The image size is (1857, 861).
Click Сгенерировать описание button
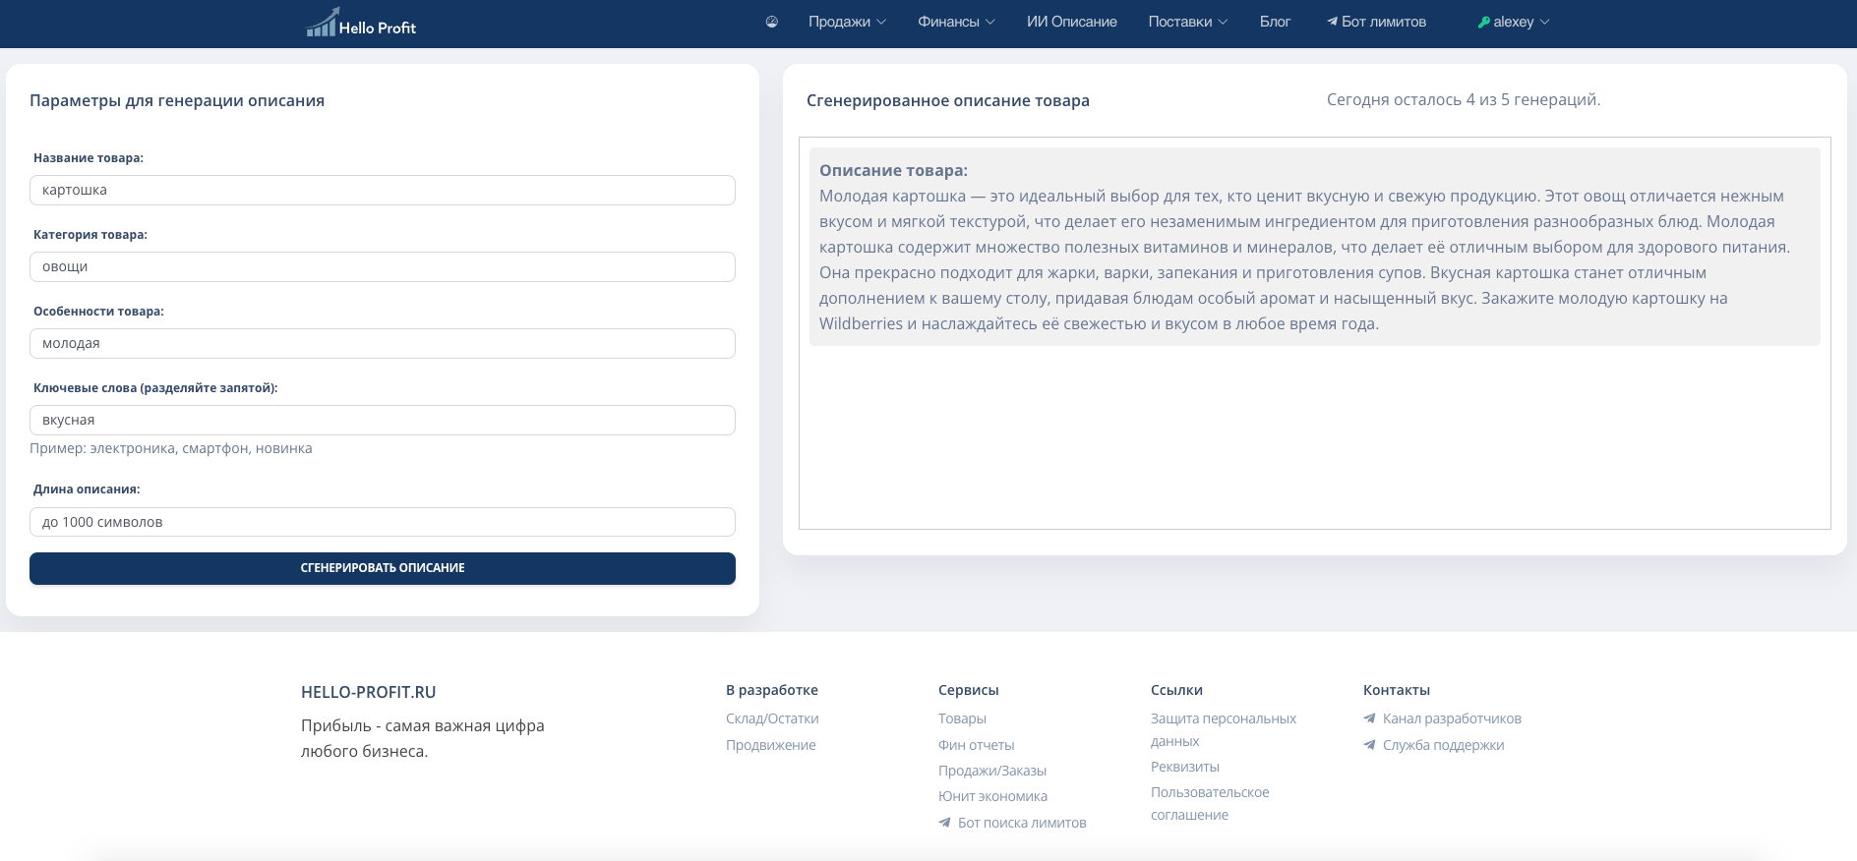pyautogui.click(x=383, y=568)
